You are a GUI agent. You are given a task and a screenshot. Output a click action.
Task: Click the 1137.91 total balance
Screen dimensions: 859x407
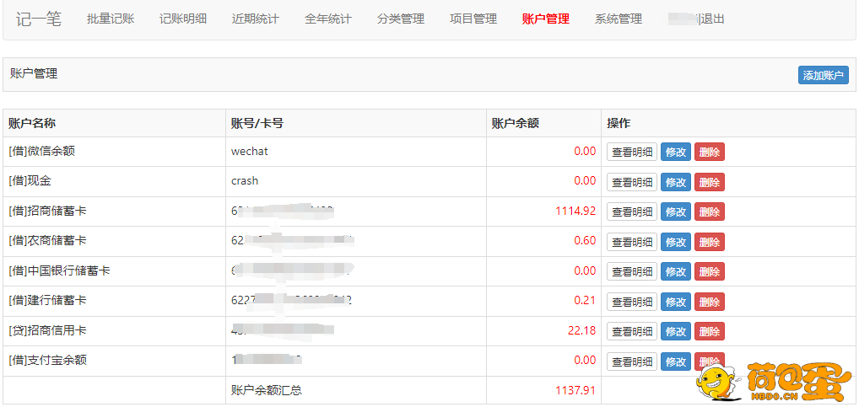(575, 391)
